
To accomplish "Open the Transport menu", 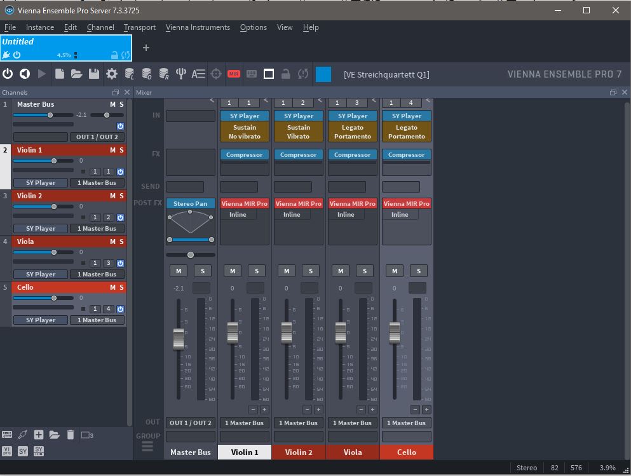I will click(139, 27).
